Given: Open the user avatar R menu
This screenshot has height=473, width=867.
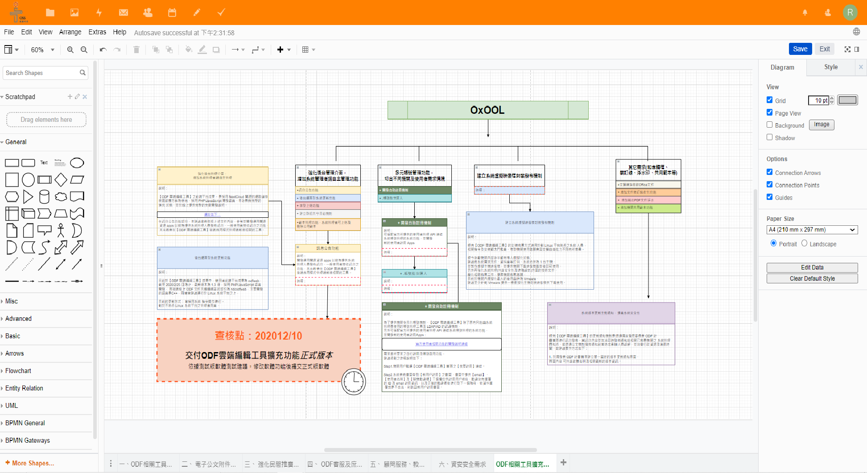Looking at the screenshot, I should coord(850,12).
